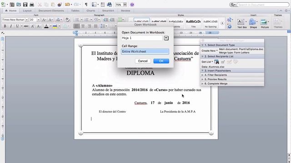
Task: Apply the Title style
Action: pos(193,23)
